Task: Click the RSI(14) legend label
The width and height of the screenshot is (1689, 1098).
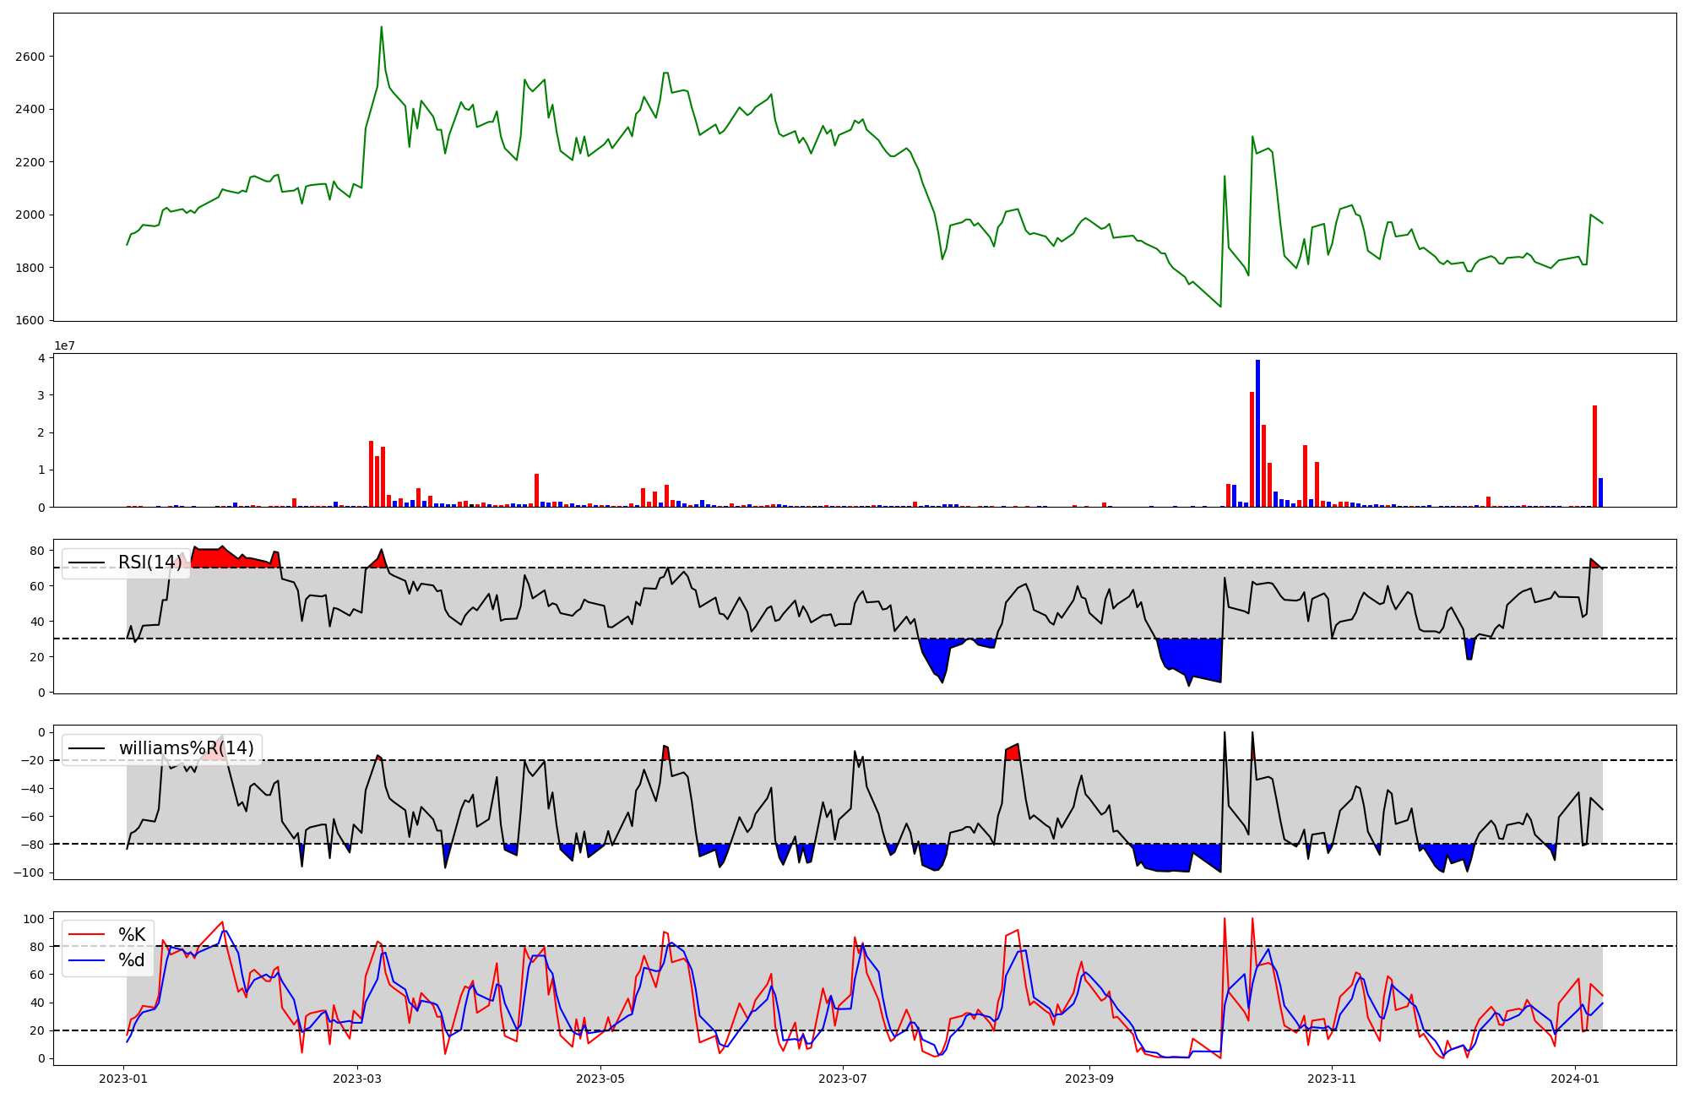Action: [149, 563]
